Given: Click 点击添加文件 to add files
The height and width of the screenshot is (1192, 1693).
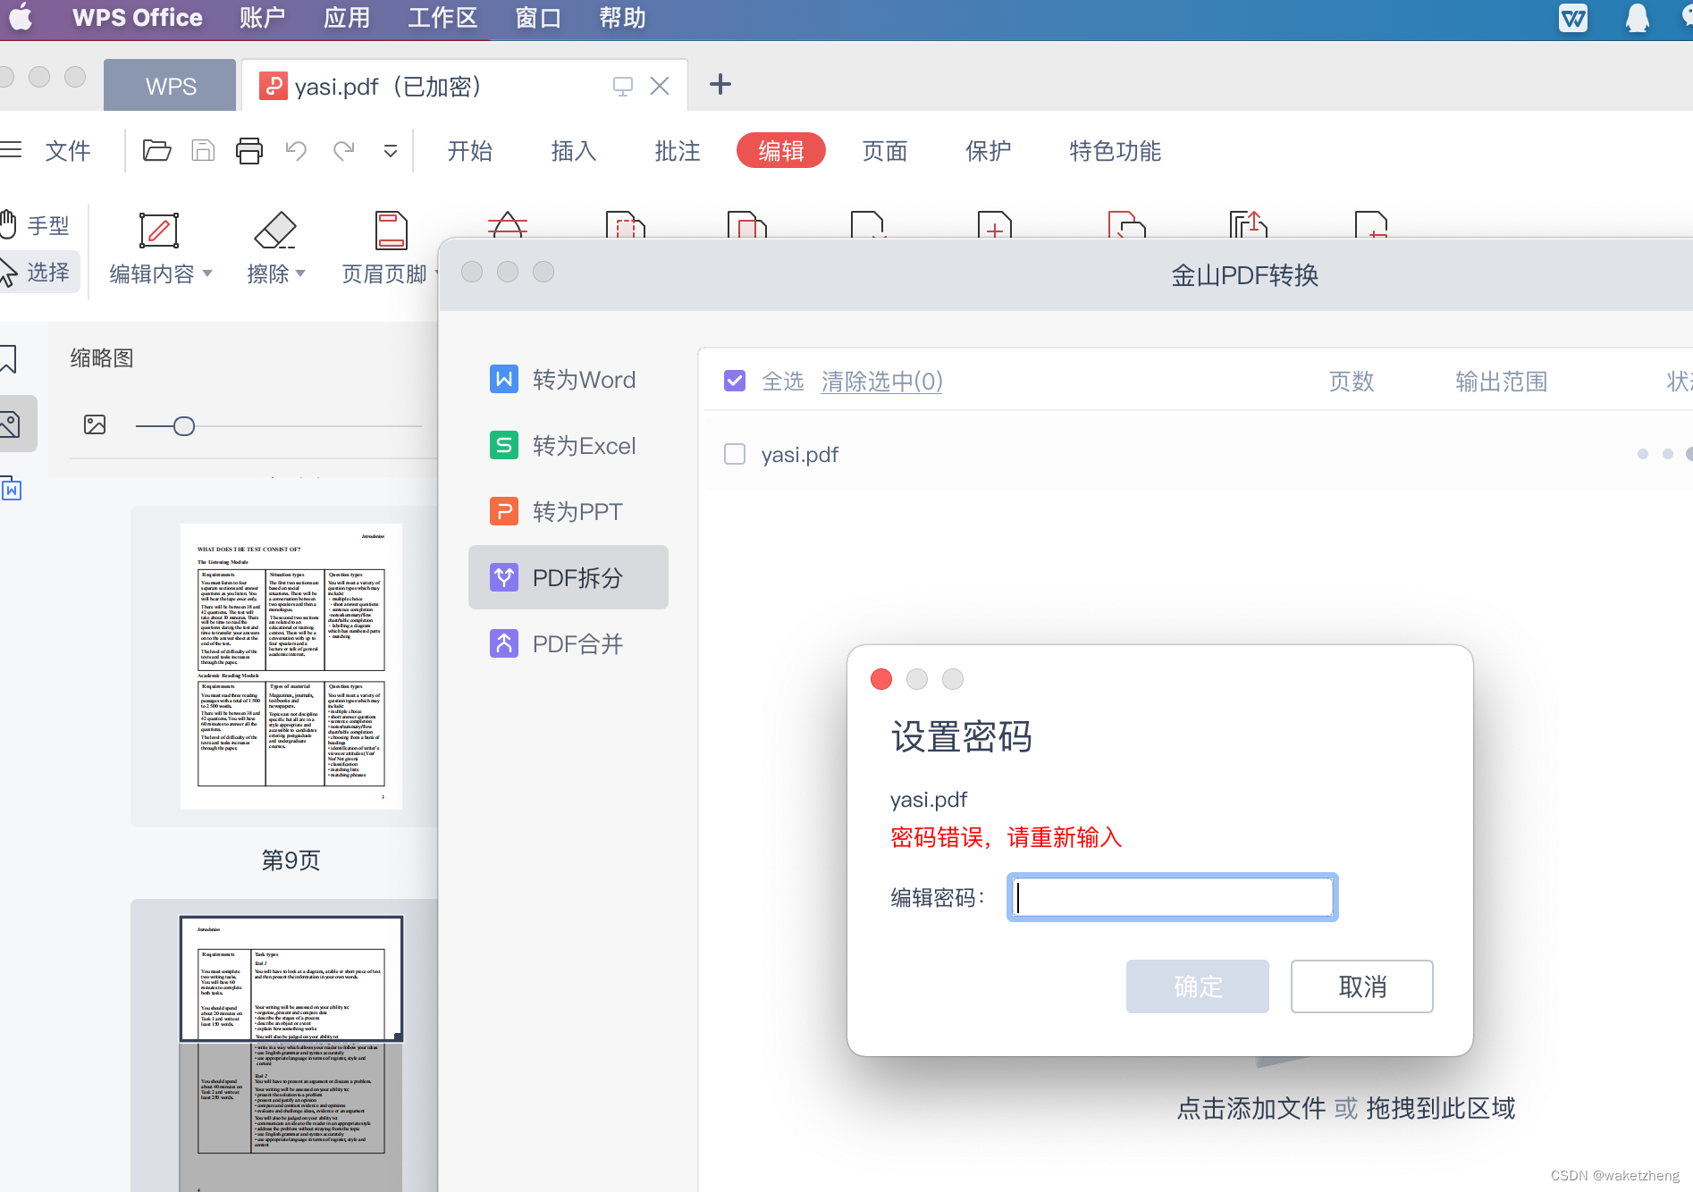Looking at the screenshot, I should tap(1251, 1108).
